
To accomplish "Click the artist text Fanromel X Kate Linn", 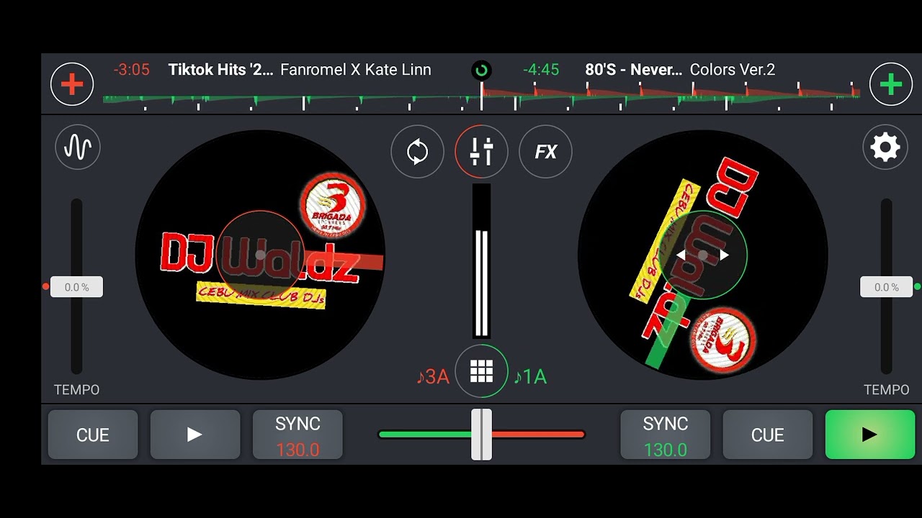I will coord(356,70).
